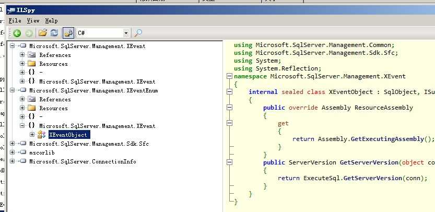Select the Microsoft.SqlServer.Management.XEventEnum assembly
Image resolution: width=435 pixels, height=212 pixels.
click(x=93, y=90)
